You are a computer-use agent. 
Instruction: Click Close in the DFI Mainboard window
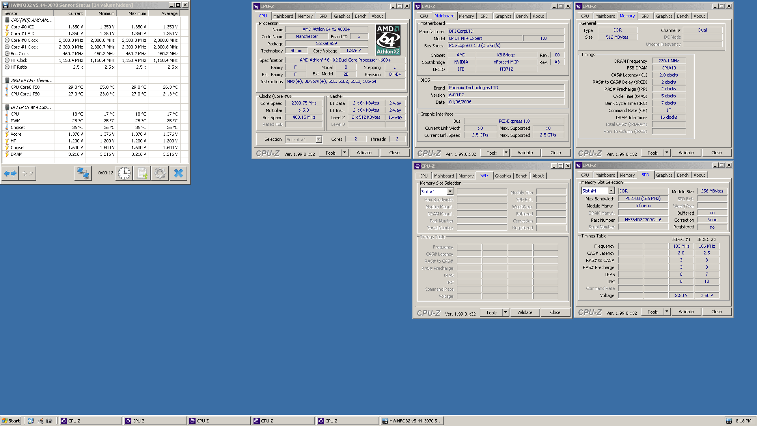(556, 153)
